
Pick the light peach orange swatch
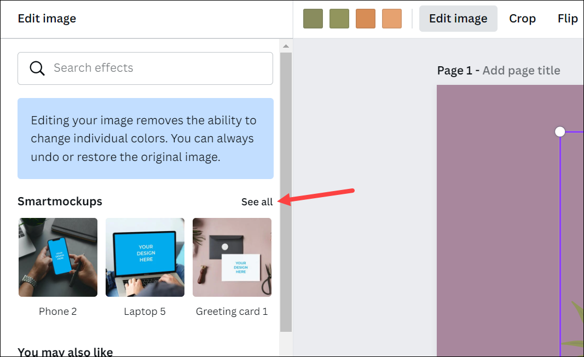click(x=392, y=19)
